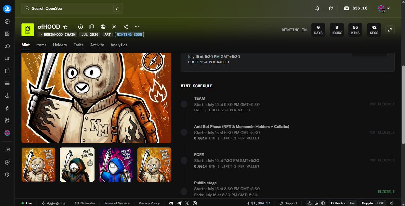Screen dimensions: 405x206
Task: Open the swap arrows button in top bar
Action: [x=331, y=8]
